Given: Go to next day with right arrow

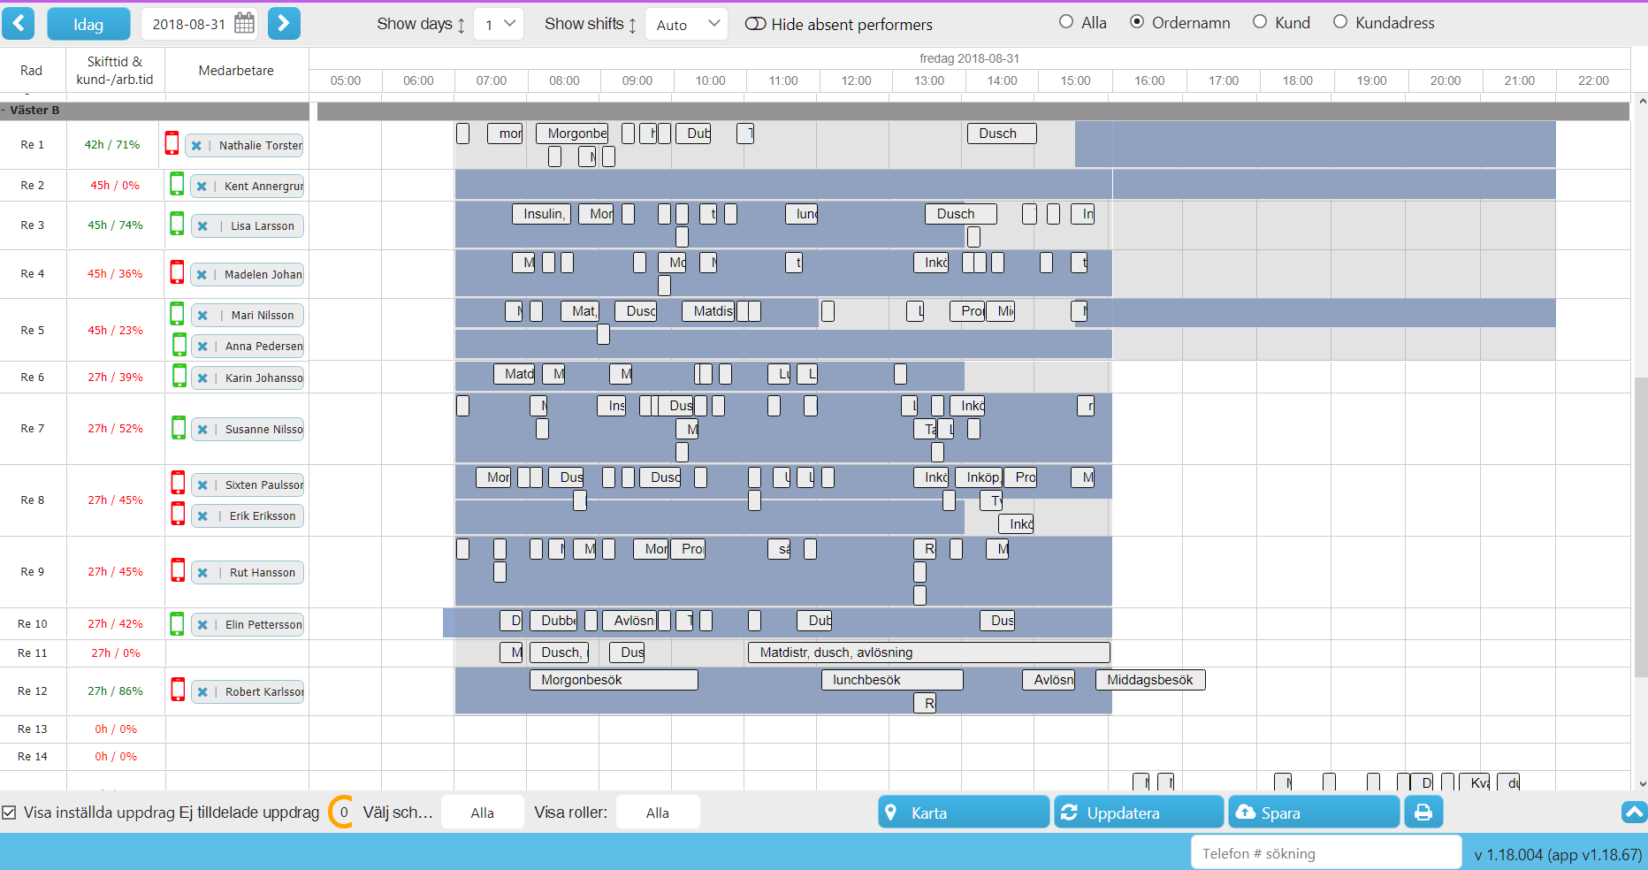Looking at the screenshot, I should coord(284,24).
